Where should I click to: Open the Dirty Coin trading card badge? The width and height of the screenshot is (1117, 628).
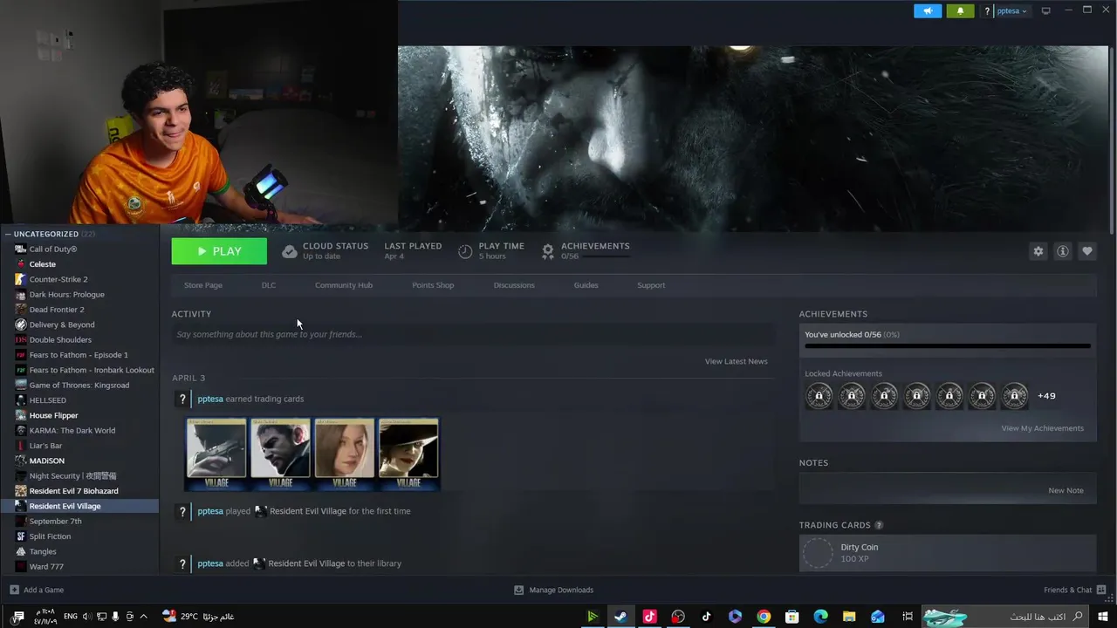tap(948, 553)
